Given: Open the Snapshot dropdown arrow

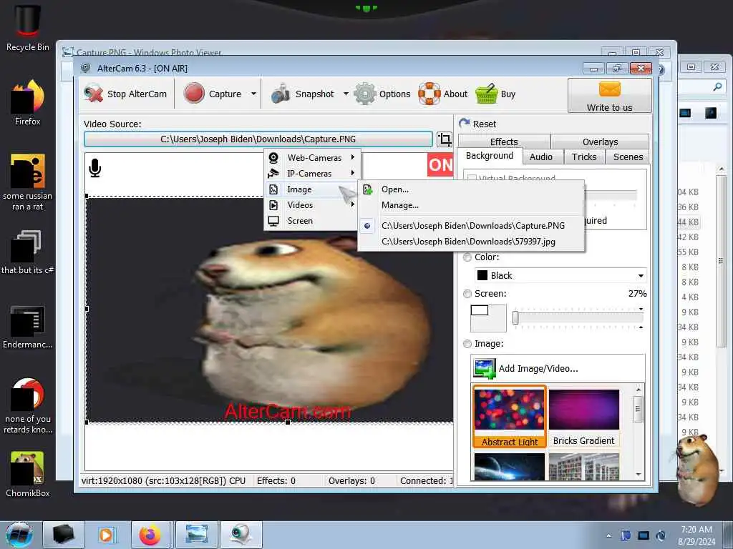Looking at the screenshot, I should click(346, 94).
